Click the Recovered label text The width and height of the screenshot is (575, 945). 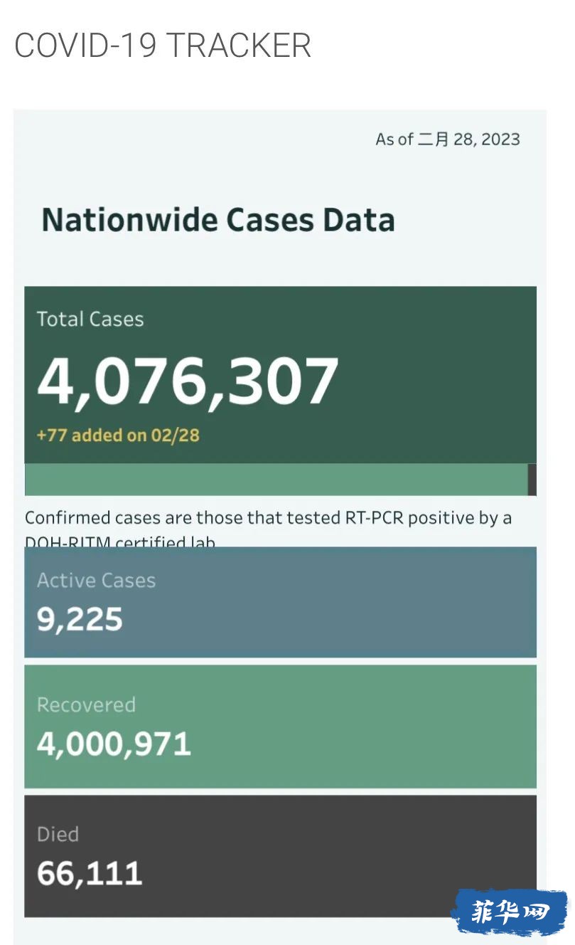[x=86, y=704]
